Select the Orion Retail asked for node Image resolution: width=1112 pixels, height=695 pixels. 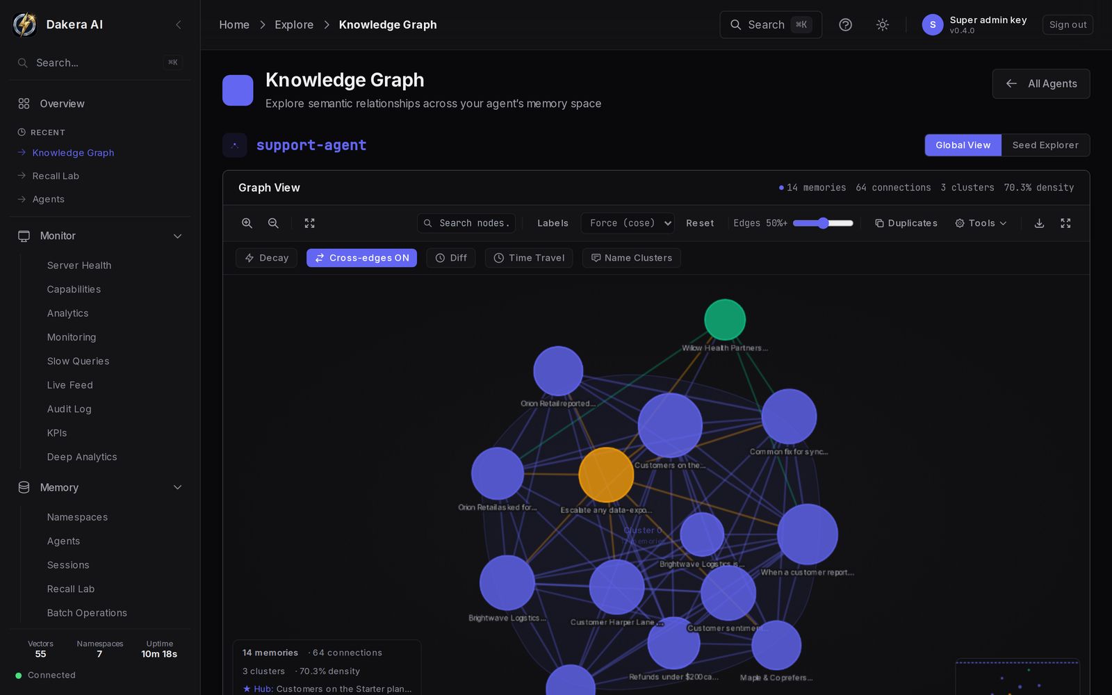coord(498,473)
